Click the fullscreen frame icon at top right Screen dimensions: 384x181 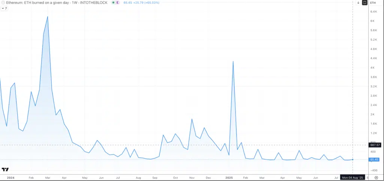(x=364, y=3)
